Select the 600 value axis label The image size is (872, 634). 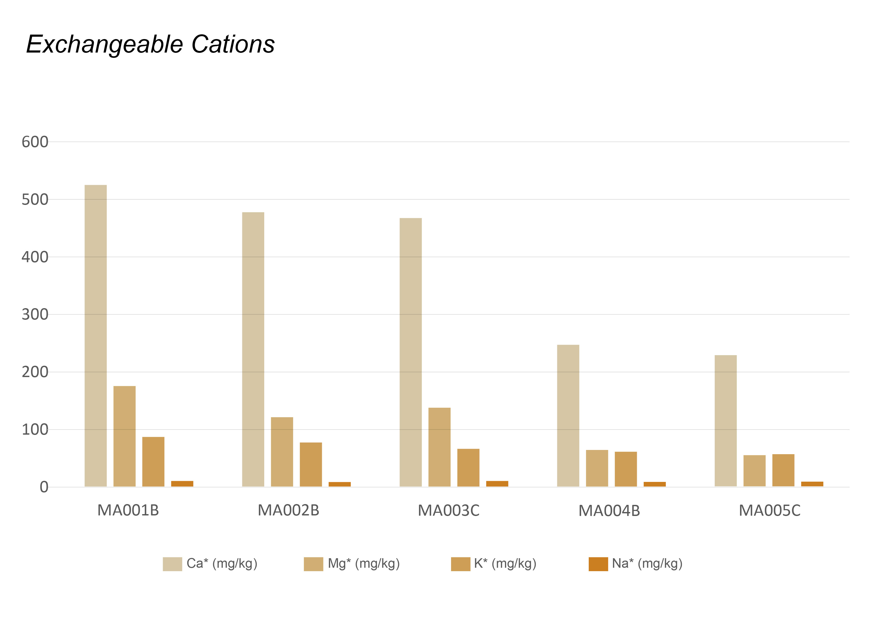35,142
